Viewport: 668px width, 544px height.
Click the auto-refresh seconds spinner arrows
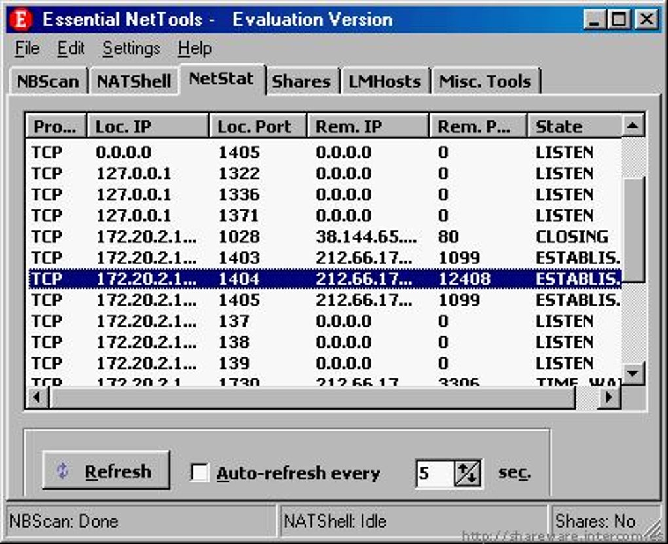point(468,473)
